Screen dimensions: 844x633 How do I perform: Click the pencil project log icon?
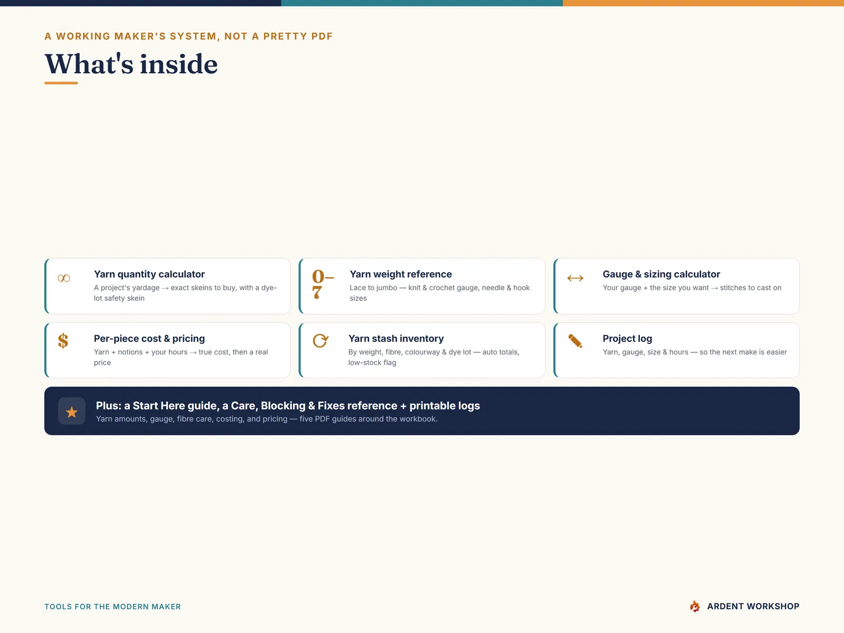point(576,341)
